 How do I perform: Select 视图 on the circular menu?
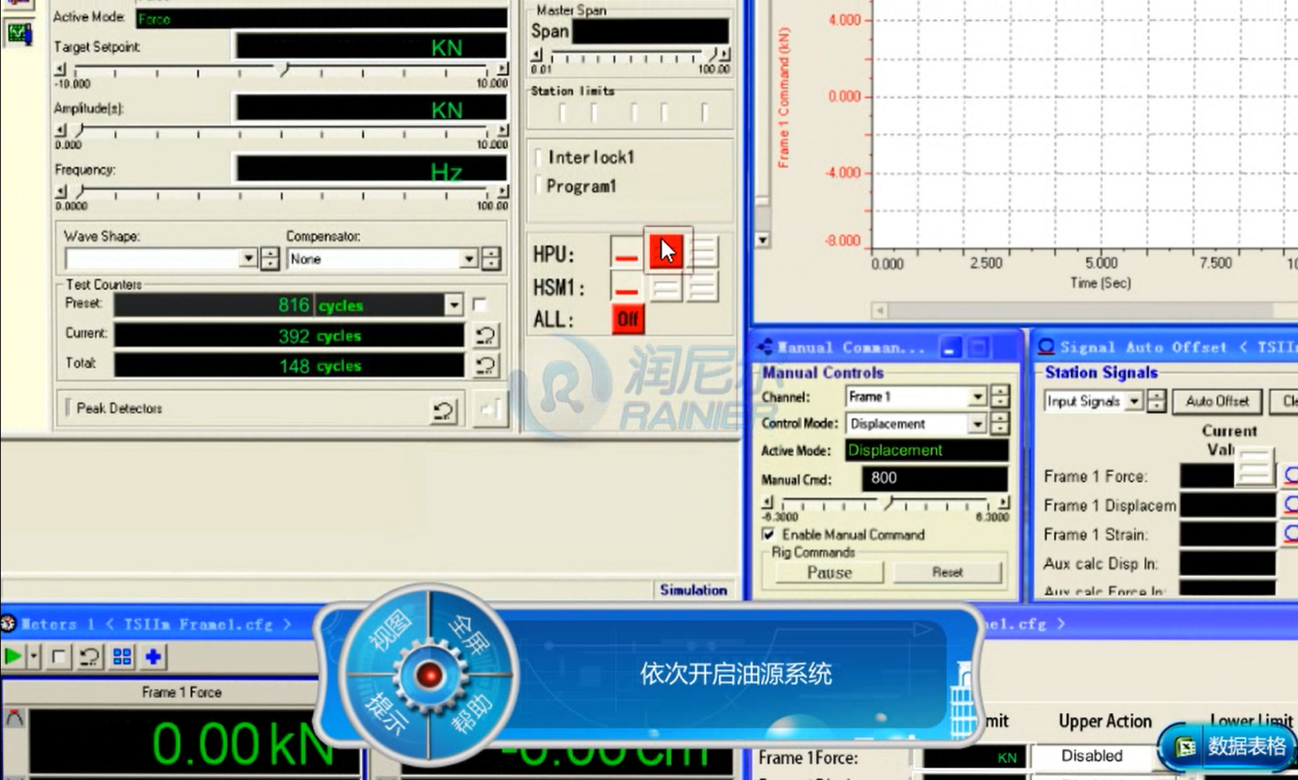pyautogui.click(x=389, y=632)
